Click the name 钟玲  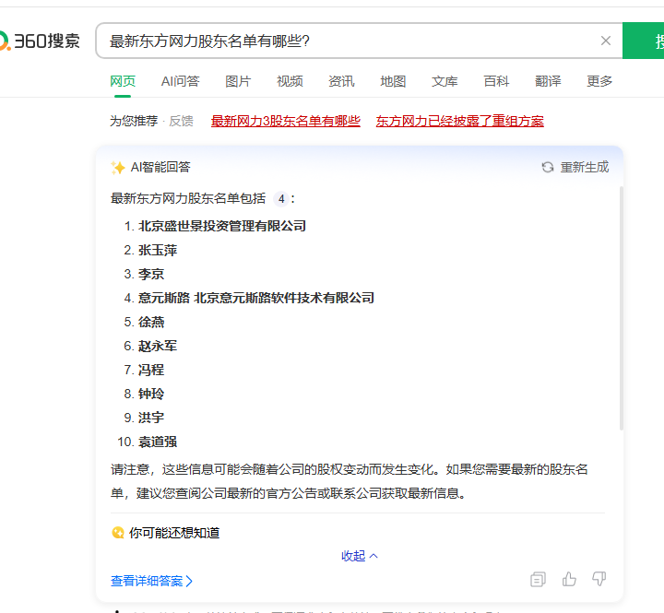[151, 394]
